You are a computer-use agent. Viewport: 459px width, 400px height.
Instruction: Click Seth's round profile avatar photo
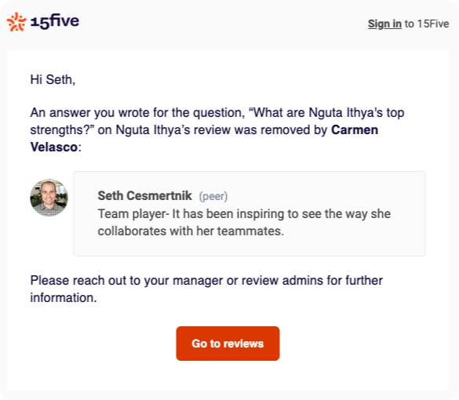coord(49,198)
